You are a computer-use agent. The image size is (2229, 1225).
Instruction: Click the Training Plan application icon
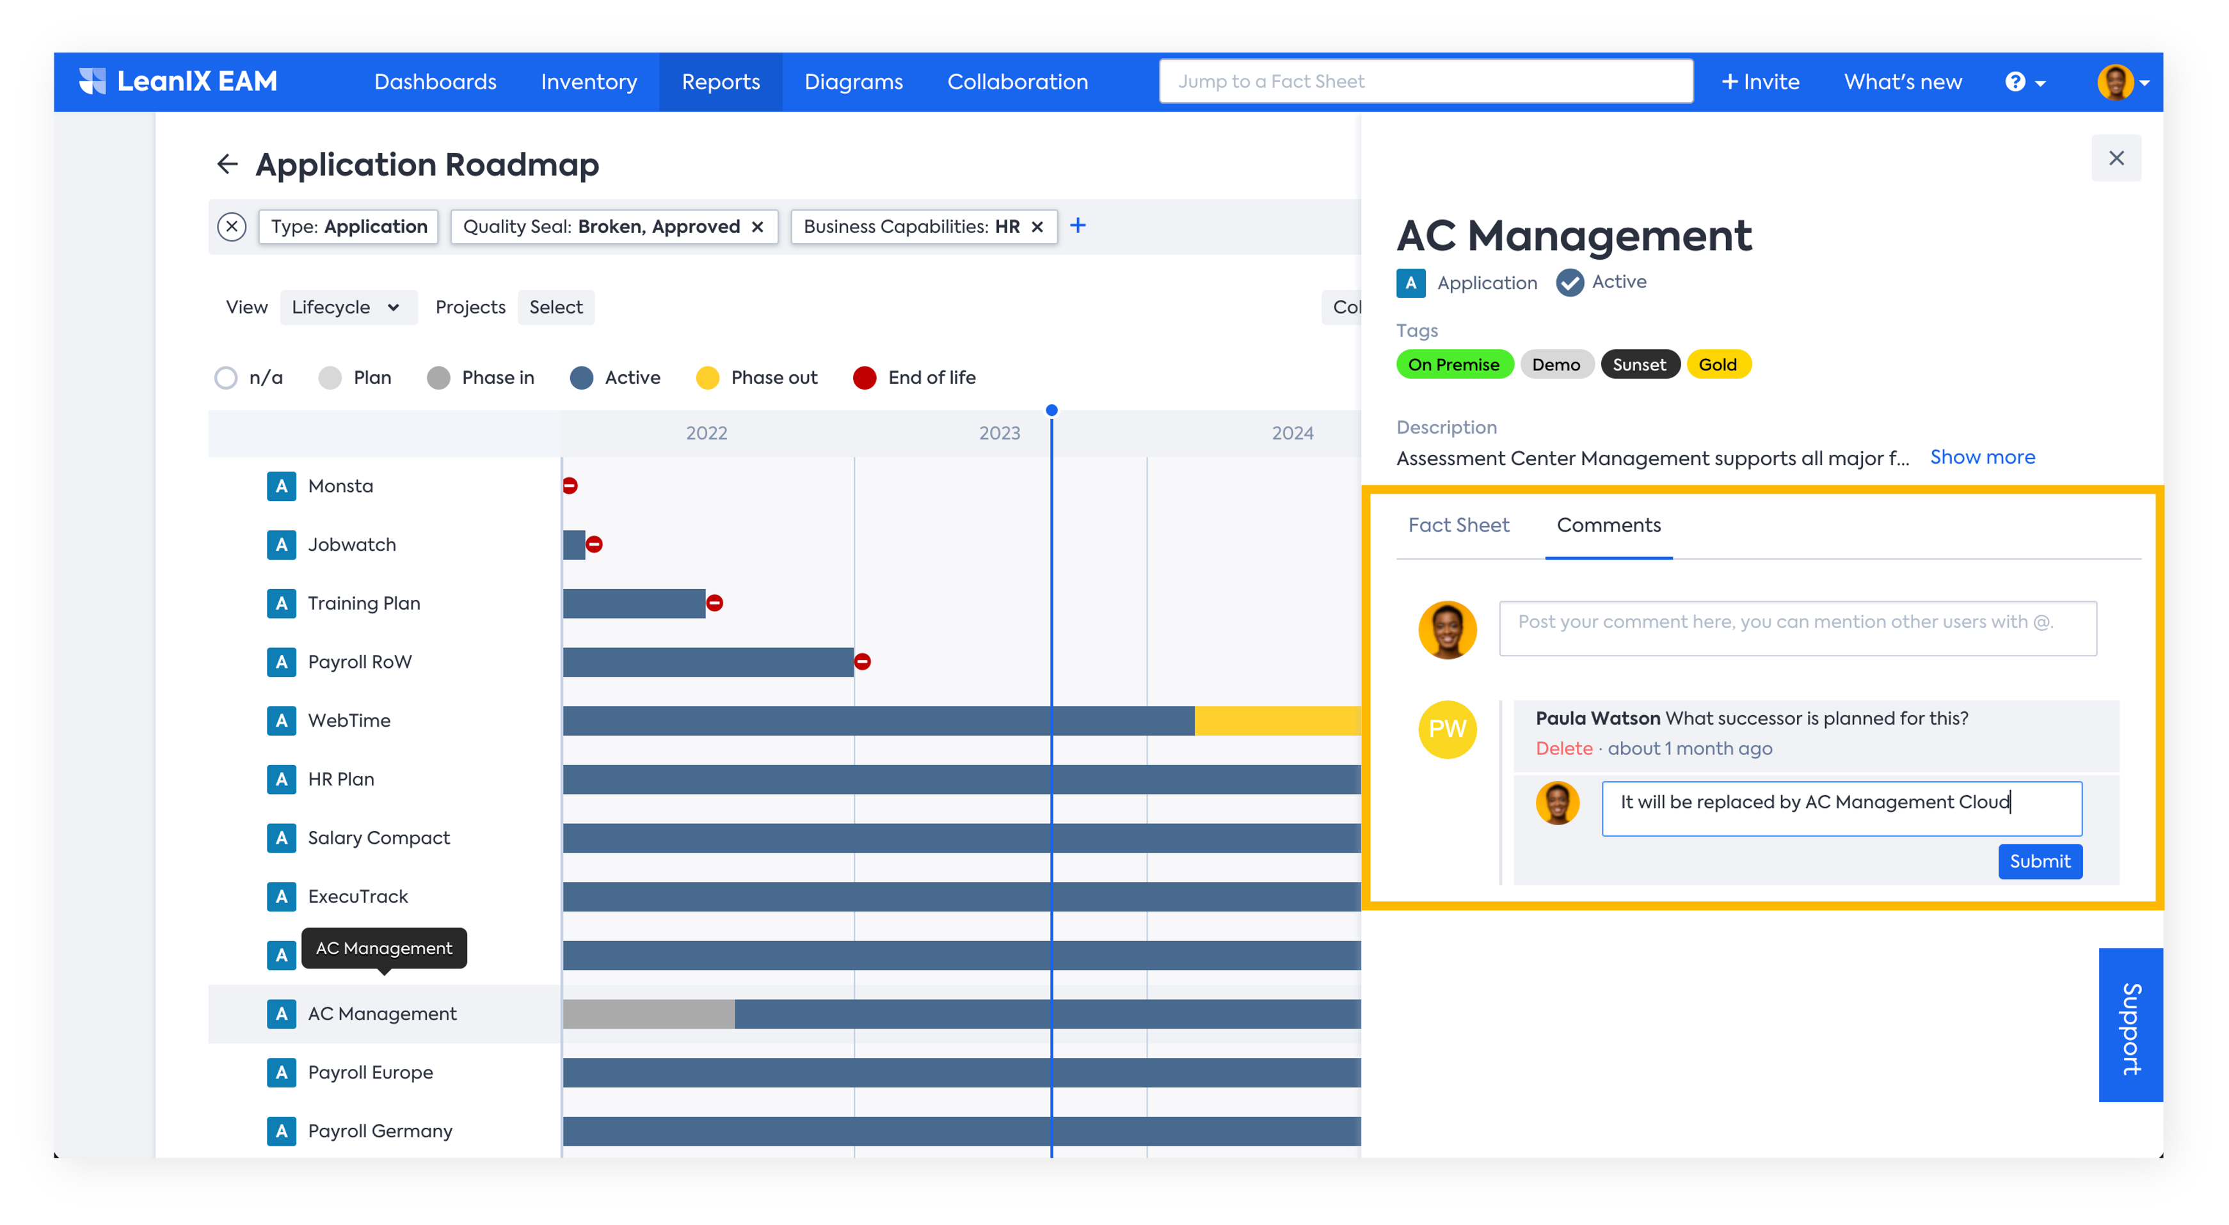[x=281, y=603]
